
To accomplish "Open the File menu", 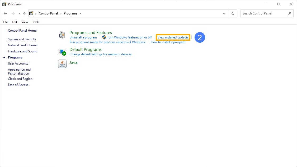I will 5,22.
